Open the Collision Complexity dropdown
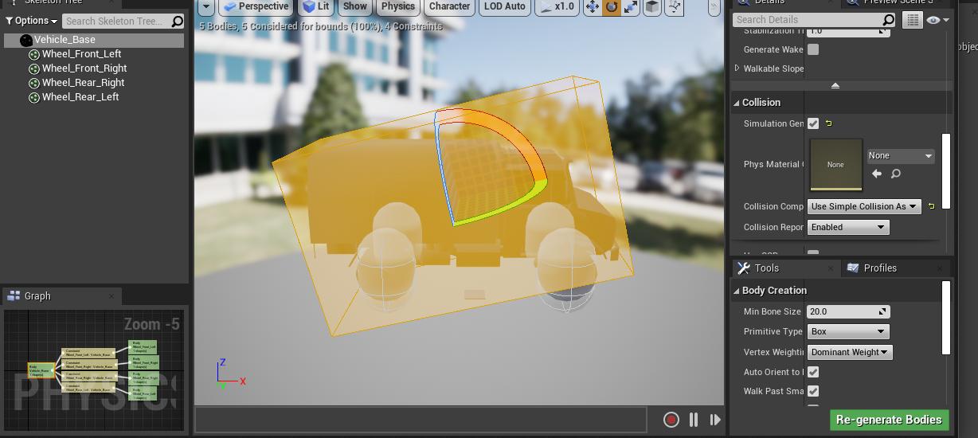This screenshot has width=978, height=438. [865, 206]
